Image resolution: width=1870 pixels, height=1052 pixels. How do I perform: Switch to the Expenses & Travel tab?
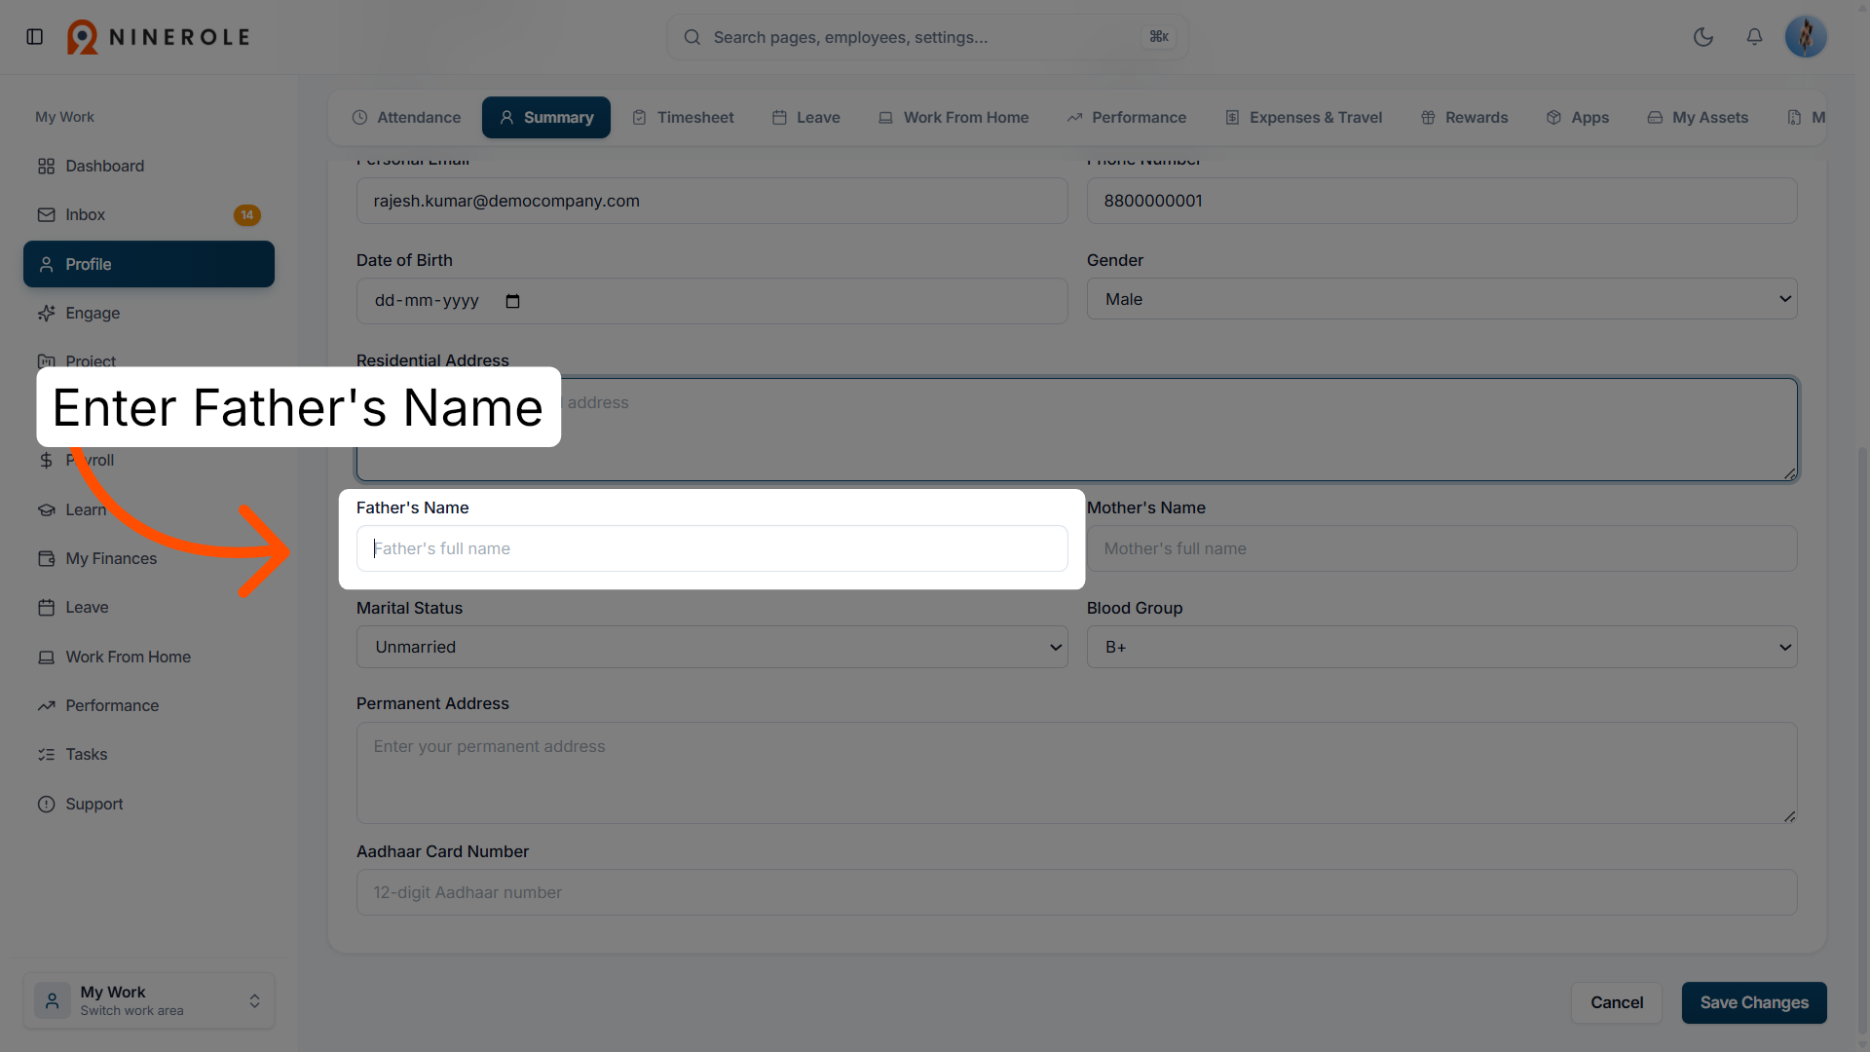click(1303, 117)
